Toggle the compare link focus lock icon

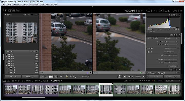coord(67,77)
